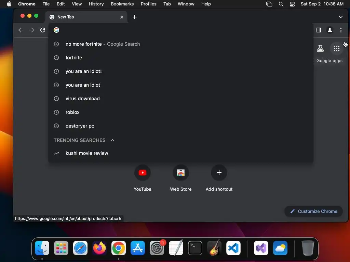Open the tab search chevron
The width and height of the screenshot is (350, 262).
[341, 17]
